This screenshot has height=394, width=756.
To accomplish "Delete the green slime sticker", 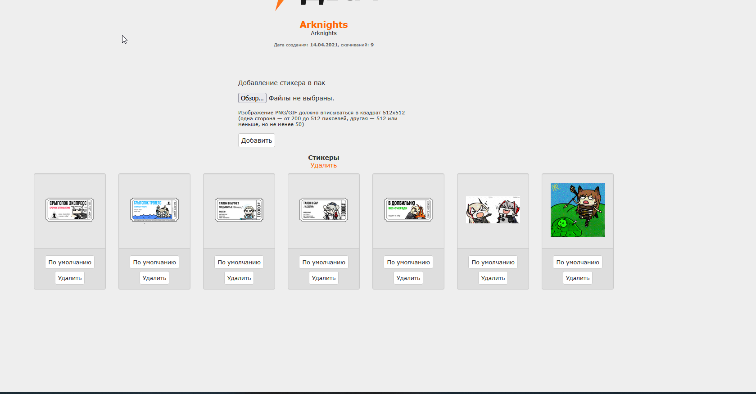I will 578,278.
